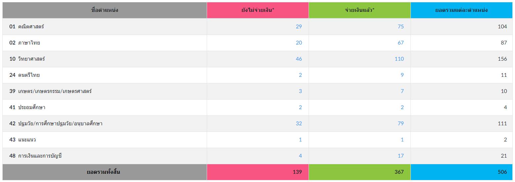Open paid count 75 for คณิตศาสตร์
This screenshot has height=182, width=515.
pos(401,26)
